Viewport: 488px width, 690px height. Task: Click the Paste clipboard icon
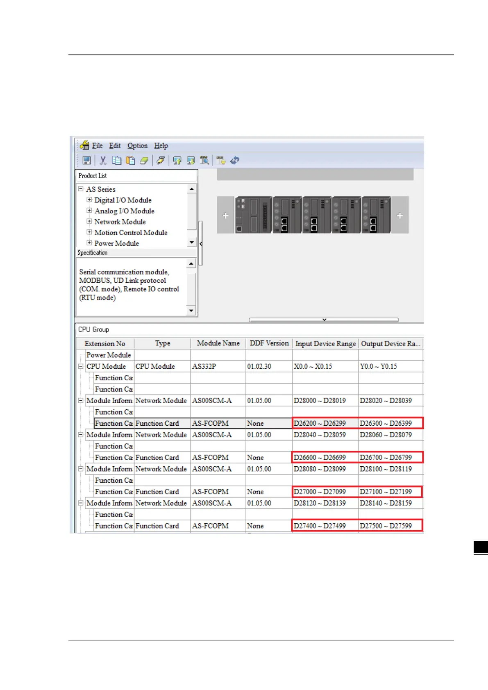(130, 161)
